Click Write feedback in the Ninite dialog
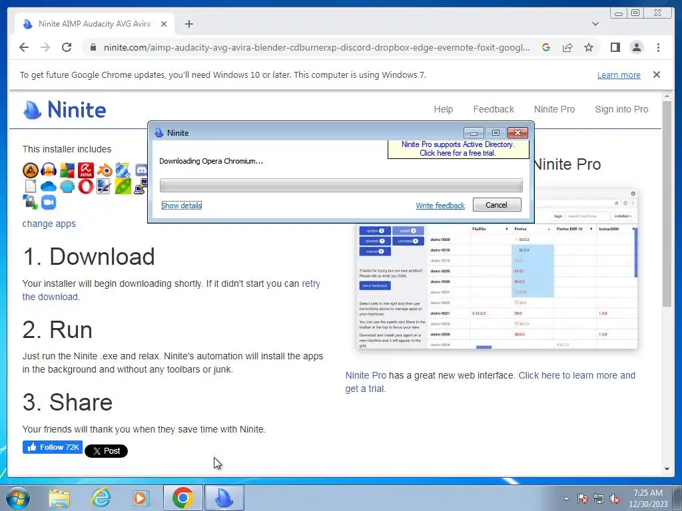 point(440,206)
